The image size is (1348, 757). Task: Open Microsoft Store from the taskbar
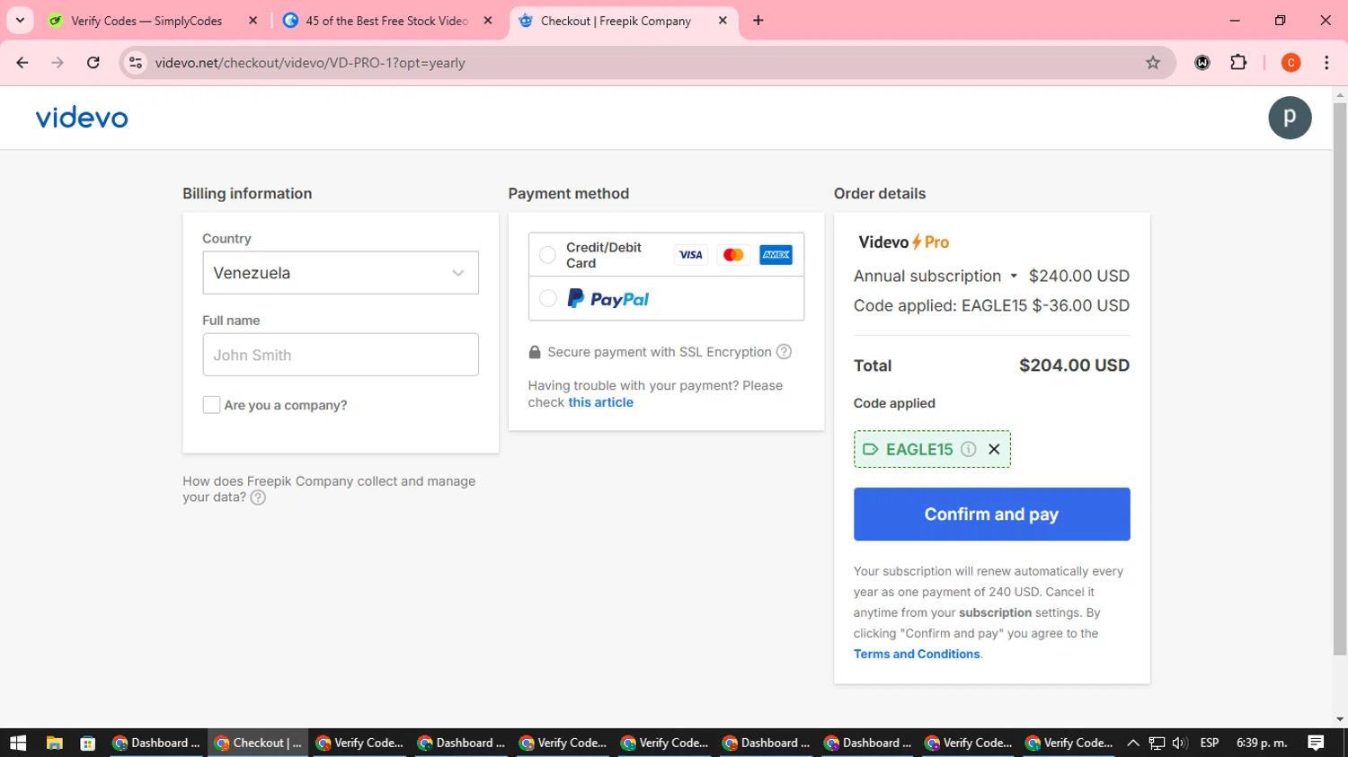pyautogui.click(x=87, y=743)
